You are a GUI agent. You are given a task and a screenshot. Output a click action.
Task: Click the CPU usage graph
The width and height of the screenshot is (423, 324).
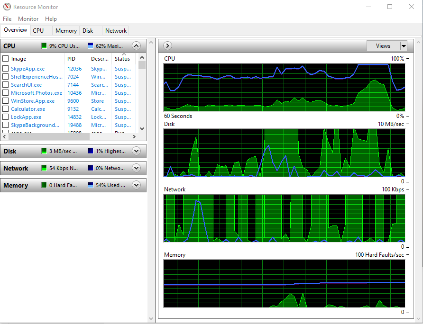(x=284, y=87)
